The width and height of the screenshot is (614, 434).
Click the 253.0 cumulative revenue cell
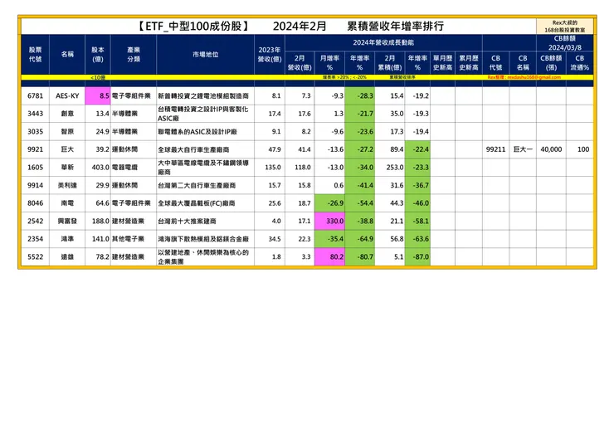[390, 168]
